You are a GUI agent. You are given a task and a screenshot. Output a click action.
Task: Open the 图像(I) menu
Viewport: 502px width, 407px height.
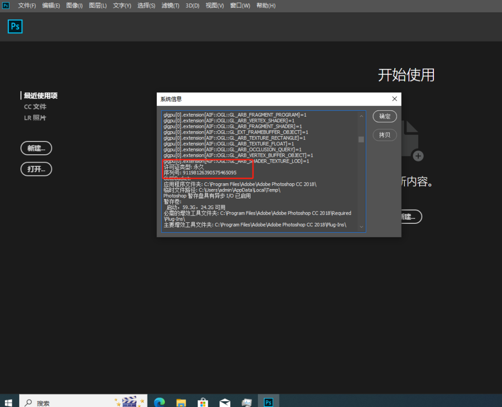75,5
